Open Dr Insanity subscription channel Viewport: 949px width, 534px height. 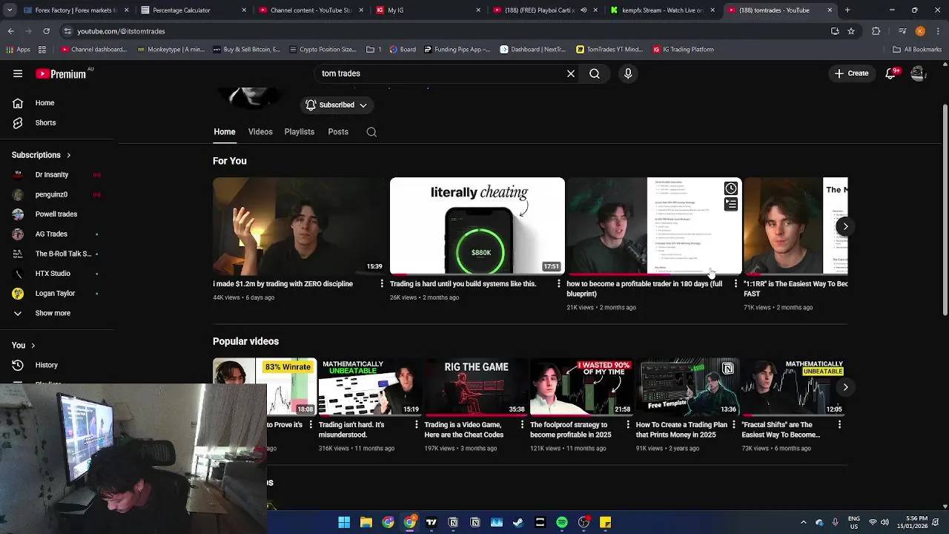56,175
